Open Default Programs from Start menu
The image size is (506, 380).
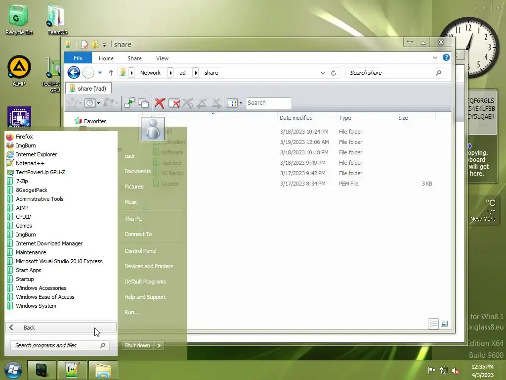click(145, 282)
